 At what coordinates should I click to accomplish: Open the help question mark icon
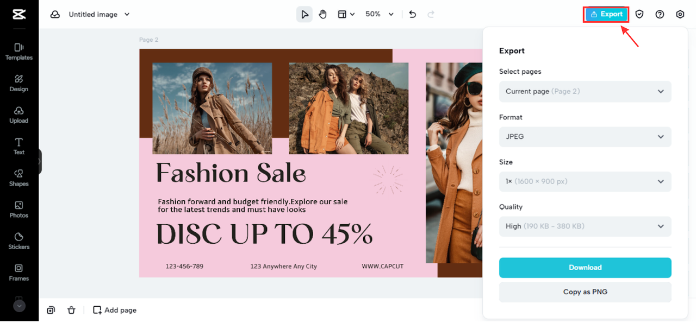[660, 15]
